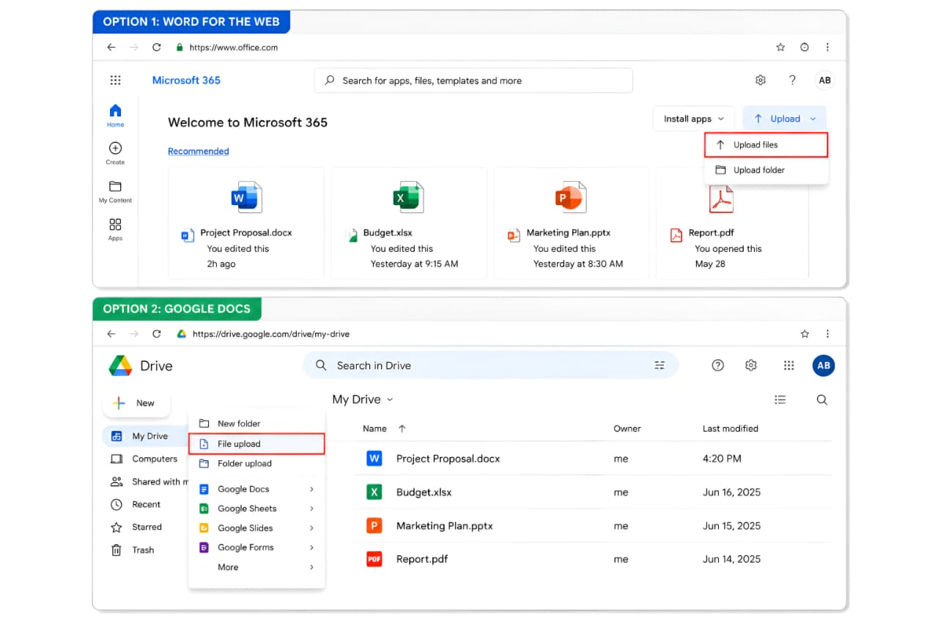The height and width of the screenshot is (625, 938).
Task: Select Create in the Microsoft 365 sidebar
Action: (x=115, y=153)
